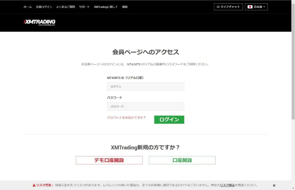Open XMTradingに関して menu item
The height and width of the screenshot is (190, 295).
click(106, 7)
